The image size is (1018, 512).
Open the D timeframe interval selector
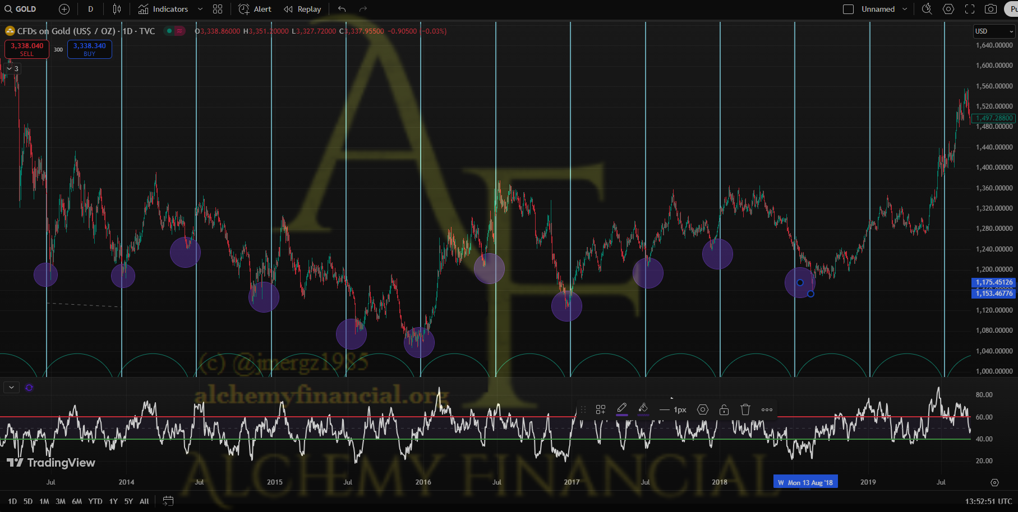click(x=91, y=9)
